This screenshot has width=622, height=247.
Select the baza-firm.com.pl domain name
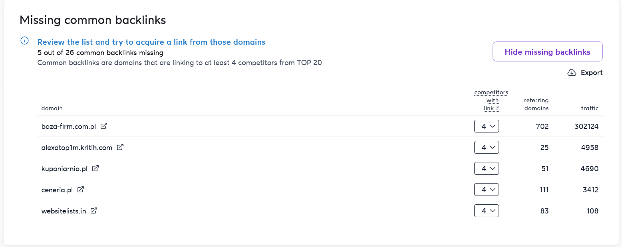69,126
